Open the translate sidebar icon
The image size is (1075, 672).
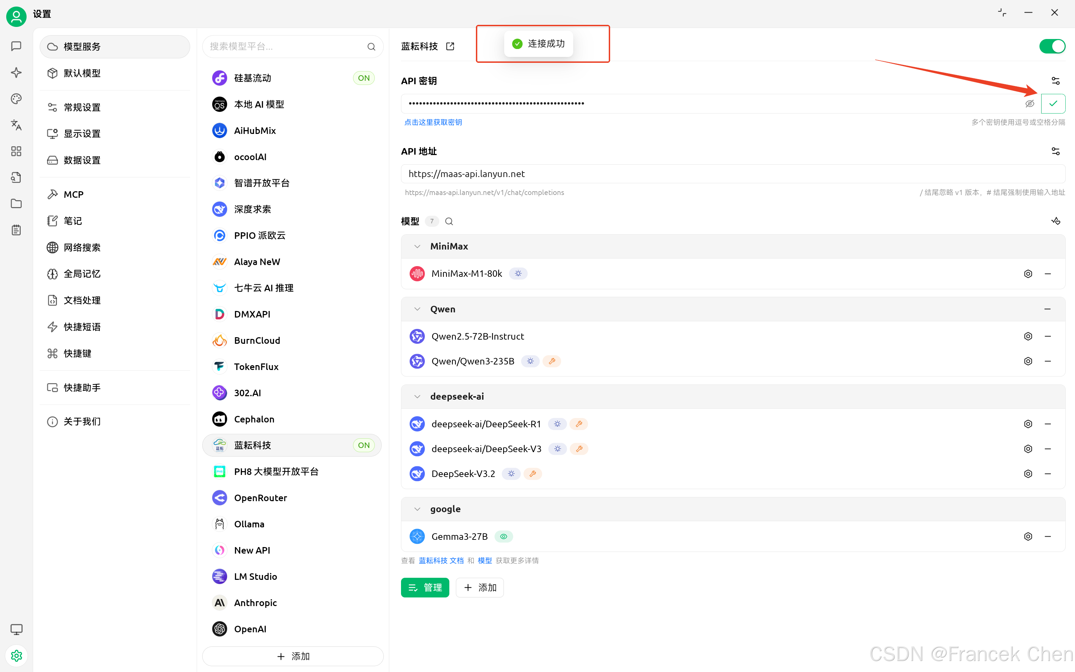click(17, 125)
